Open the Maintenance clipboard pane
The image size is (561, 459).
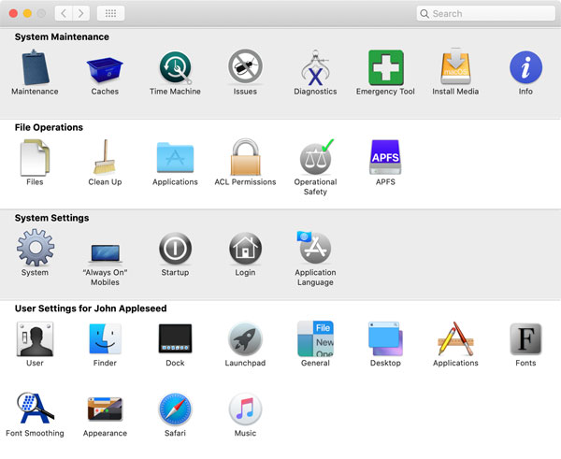click(35, 68)
